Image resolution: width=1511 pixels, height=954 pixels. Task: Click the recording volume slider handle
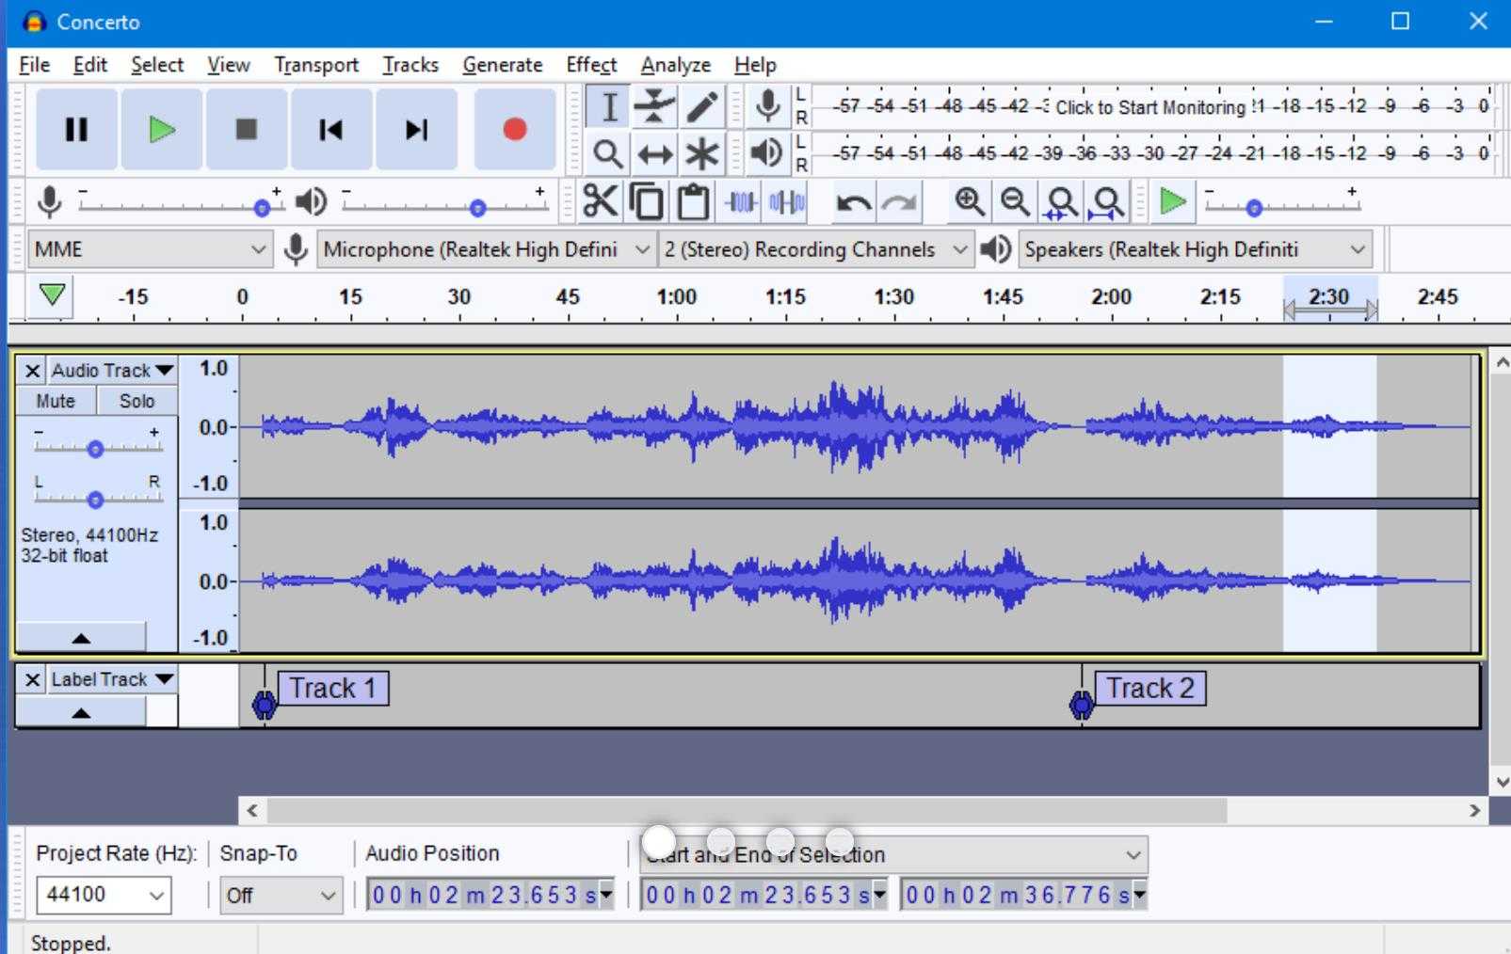tap(262, 207)
